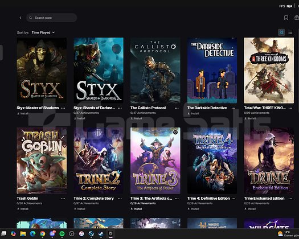Click the title 'Trine Enchanted Edition'
This screenshot has width=299, height=239.
(x=264, y=199)
